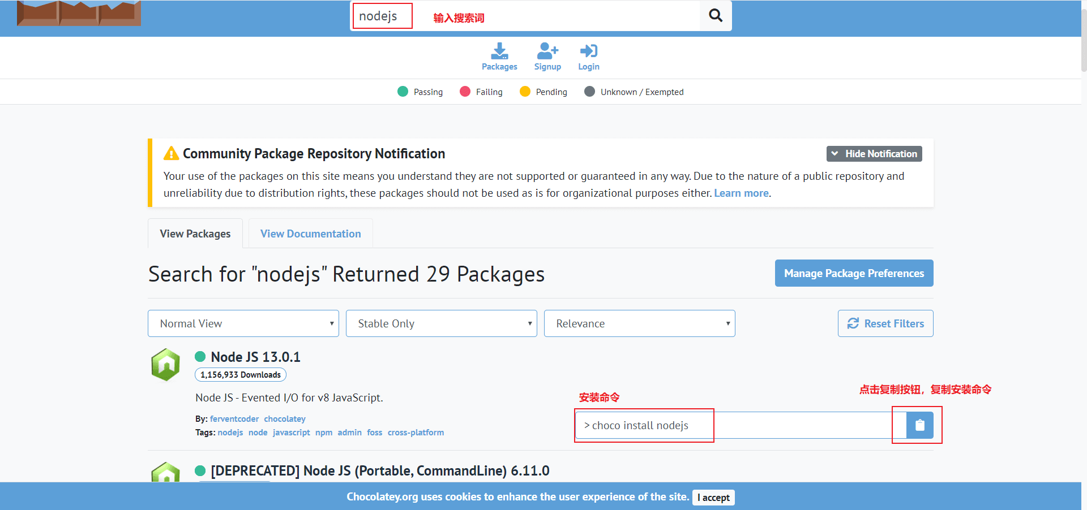Switch to the View Documentation tab
1087x510 pixels.
point(310,234)
